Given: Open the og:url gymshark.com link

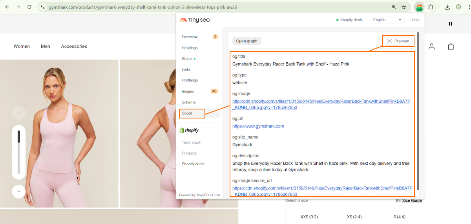Looking at the screenshot, I should [x=258, y=126].
